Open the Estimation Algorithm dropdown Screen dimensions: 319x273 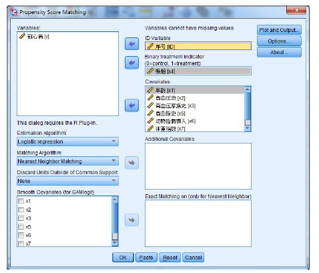(x=67, y=142)
